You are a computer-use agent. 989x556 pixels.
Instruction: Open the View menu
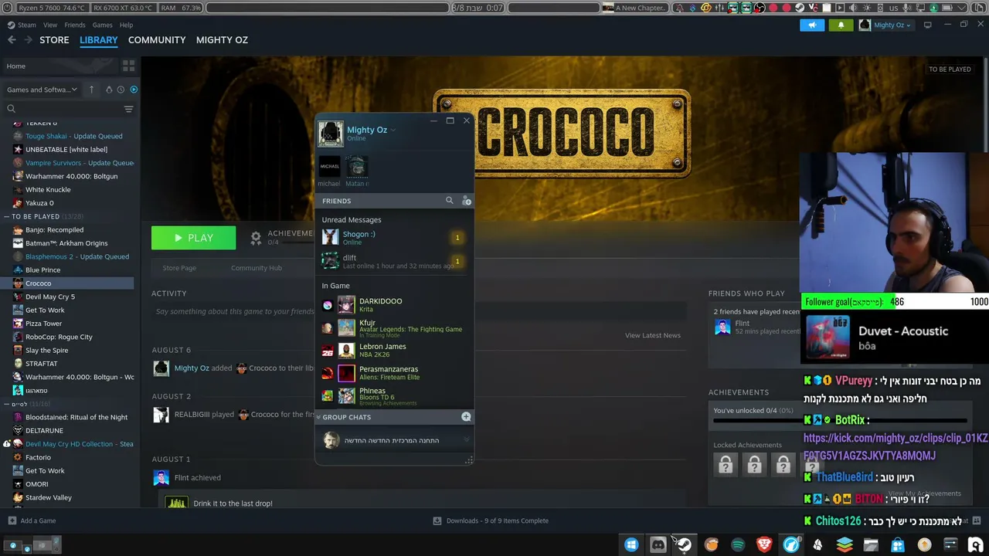50,25
